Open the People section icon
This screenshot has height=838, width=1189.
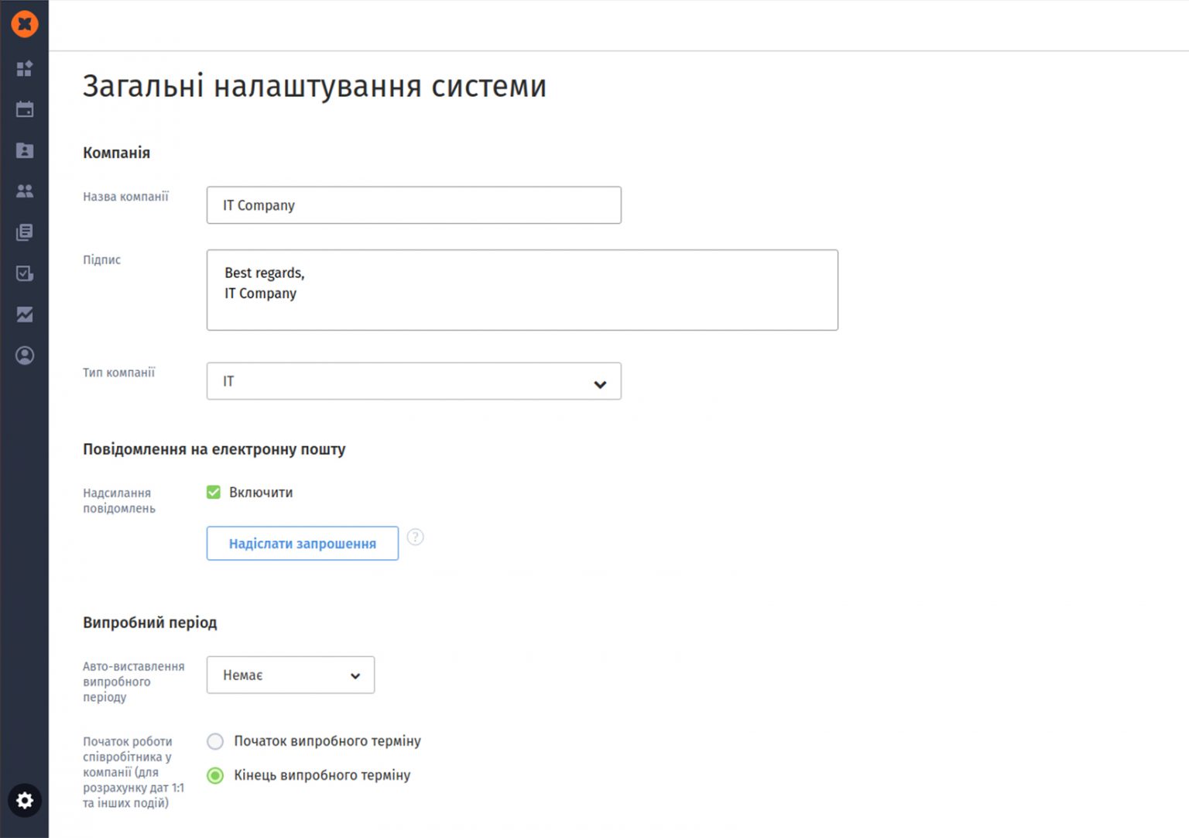25,191
